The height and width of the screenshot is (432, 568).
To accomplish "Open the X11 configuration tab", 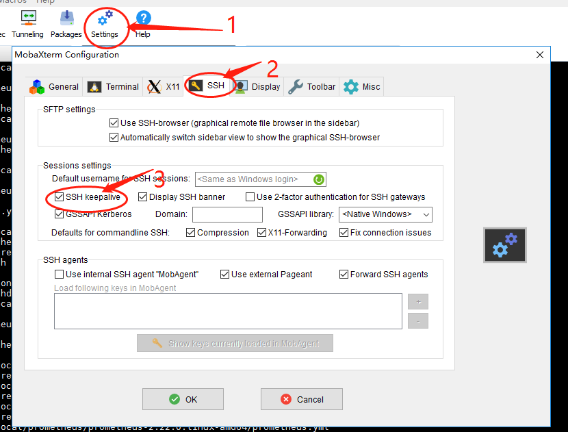I will (x=164, y=87).
